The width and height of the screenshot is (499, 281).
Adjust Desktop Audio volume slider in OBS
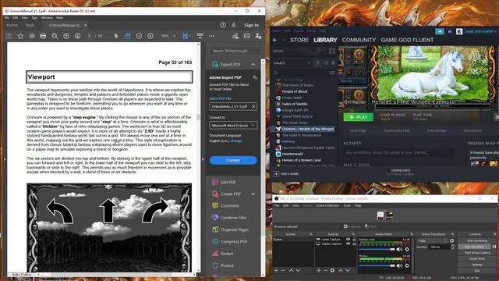(377, 249)
